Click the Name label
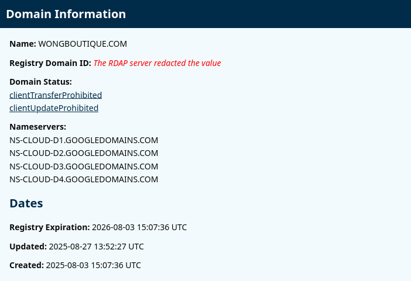 click(23, 44)
